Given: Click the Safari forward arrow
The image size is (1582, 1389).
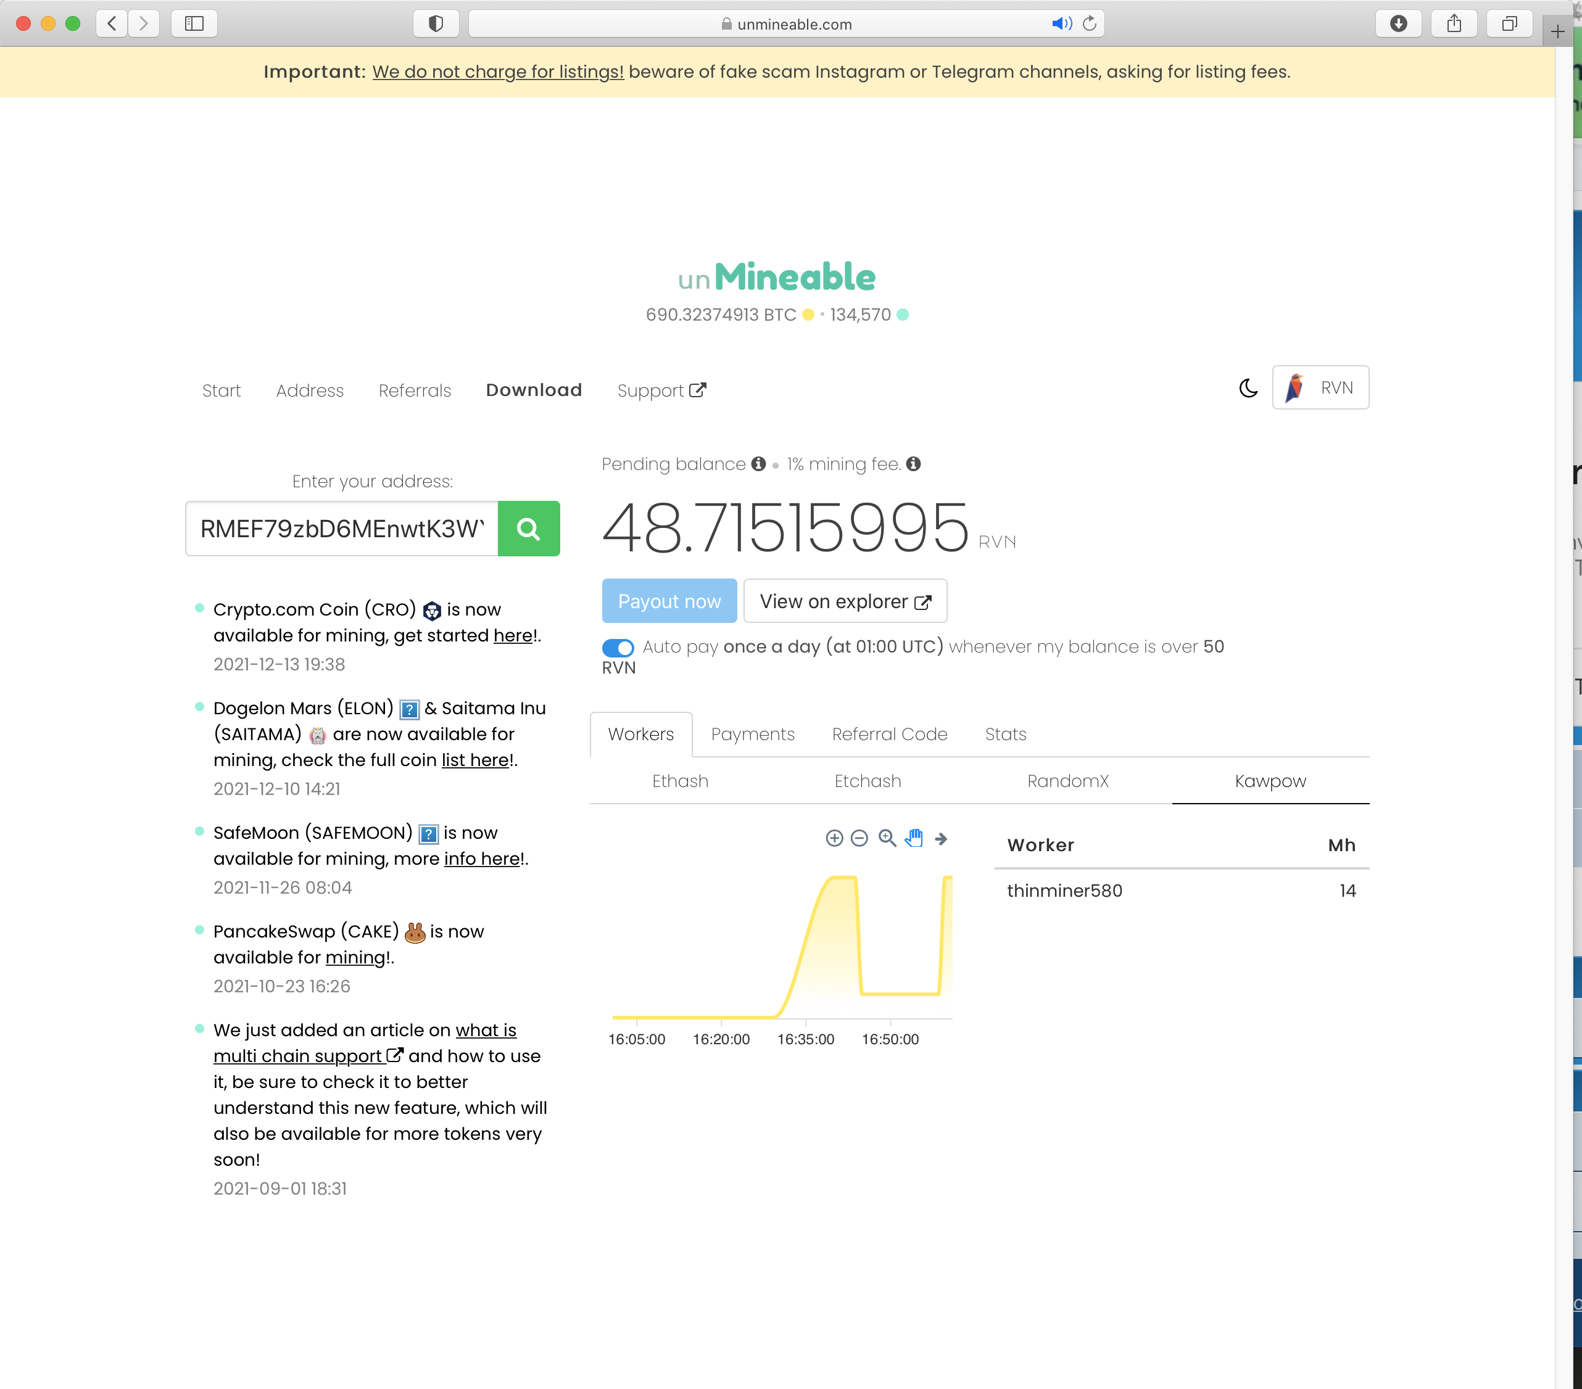Looking at the screenshot, I should click(x=144, y=23).
